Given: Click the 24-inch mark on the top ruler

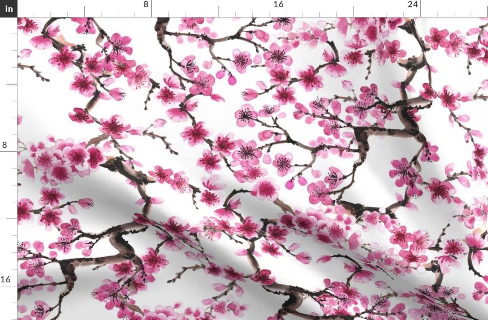Looking at the screenshot, I should point(413,5).
